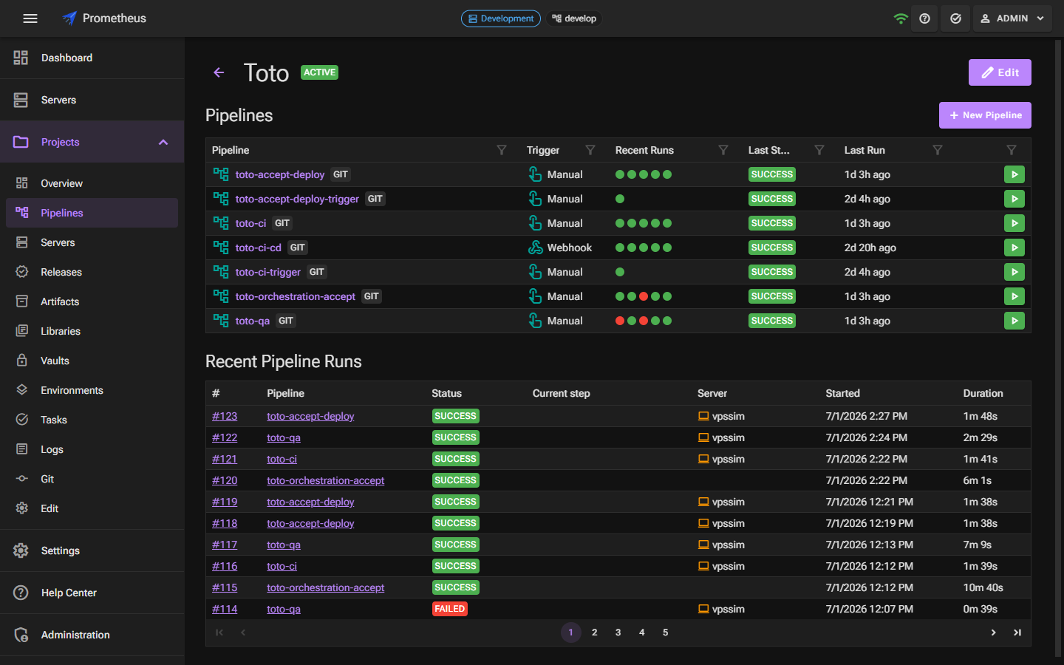Check the wifi connection status icon
The image size is (1064, 665).
[900, 18]
